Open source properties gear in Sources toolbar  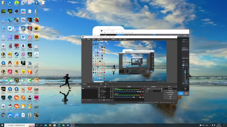(x=104, y=100)
